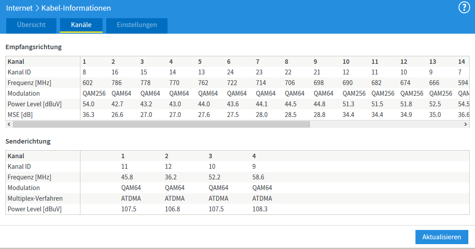Click the Senderichtung heading
Image resolution: width=475 pixels, height=249 pixels.
28,141
